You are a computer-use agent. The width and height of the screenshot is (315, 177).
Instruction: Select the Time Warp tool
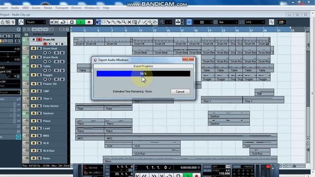tap(134, 22)
